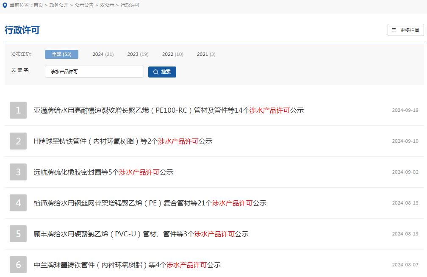This screenshot has height=277, width=427.
Task: Click the date 2024-08-13 in 榕通牌 row
Action: (x=405, y=203)
